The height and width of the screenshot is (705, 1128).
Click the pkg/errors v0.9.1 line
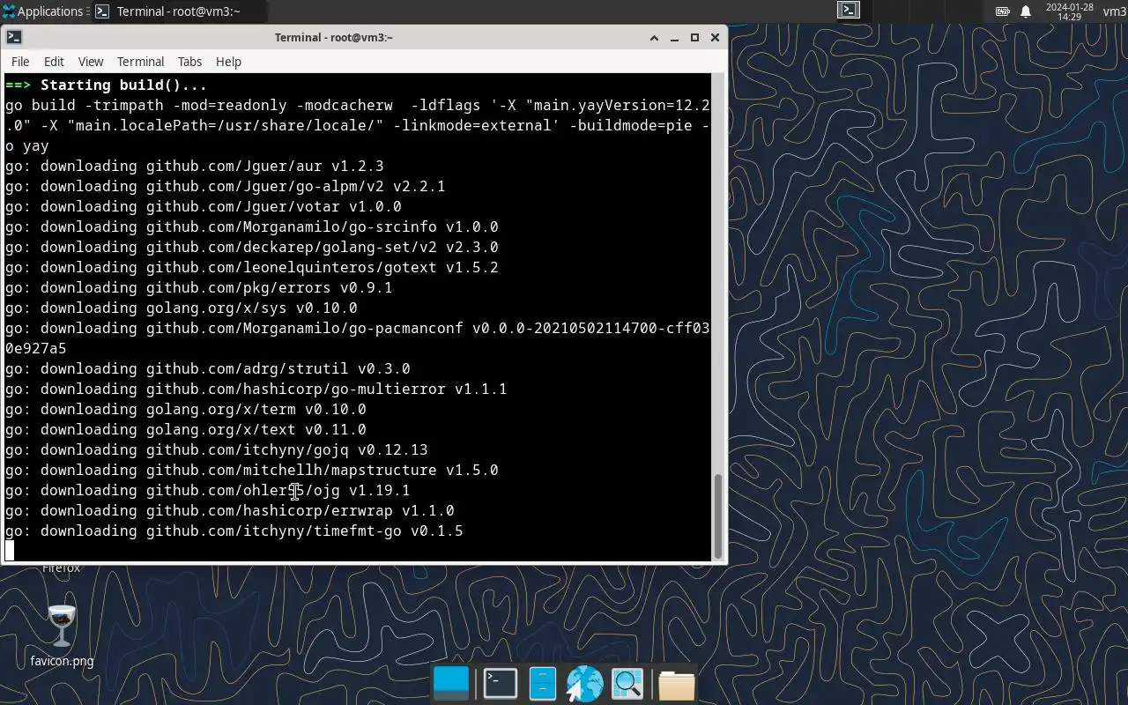point(198,287)
